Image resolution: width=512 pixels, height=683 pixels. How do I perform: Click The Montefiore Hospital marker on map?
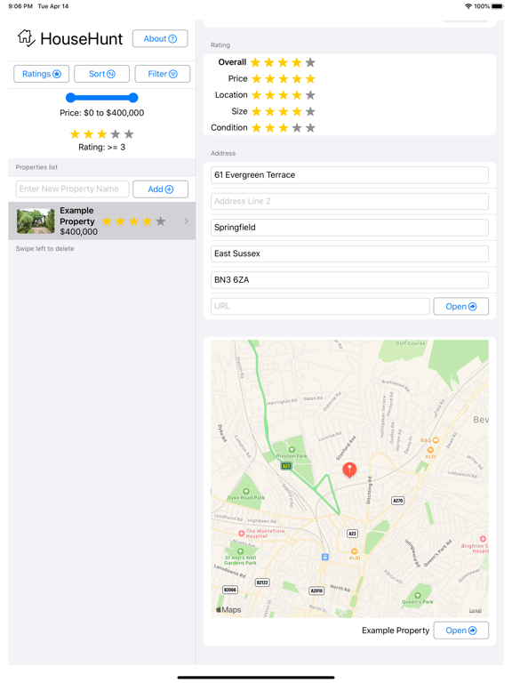click(x=241, y=534)
